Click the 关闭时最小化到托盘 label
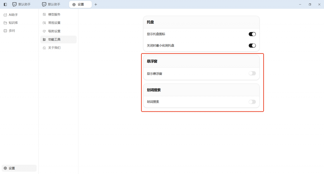324x174 pixels. pyautogui.click(x=160, y=46)
